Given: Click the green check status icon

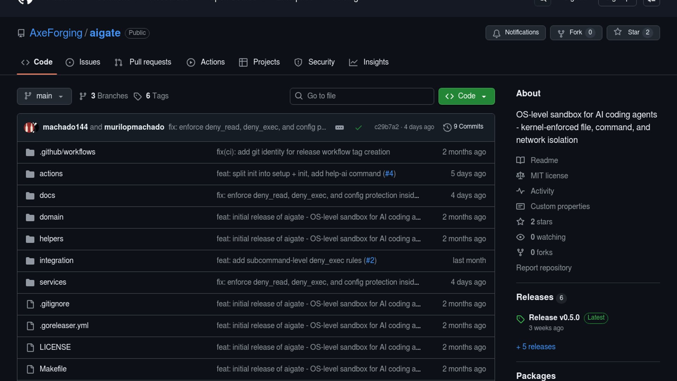Looking at the screenshot, I should point(358,127).
